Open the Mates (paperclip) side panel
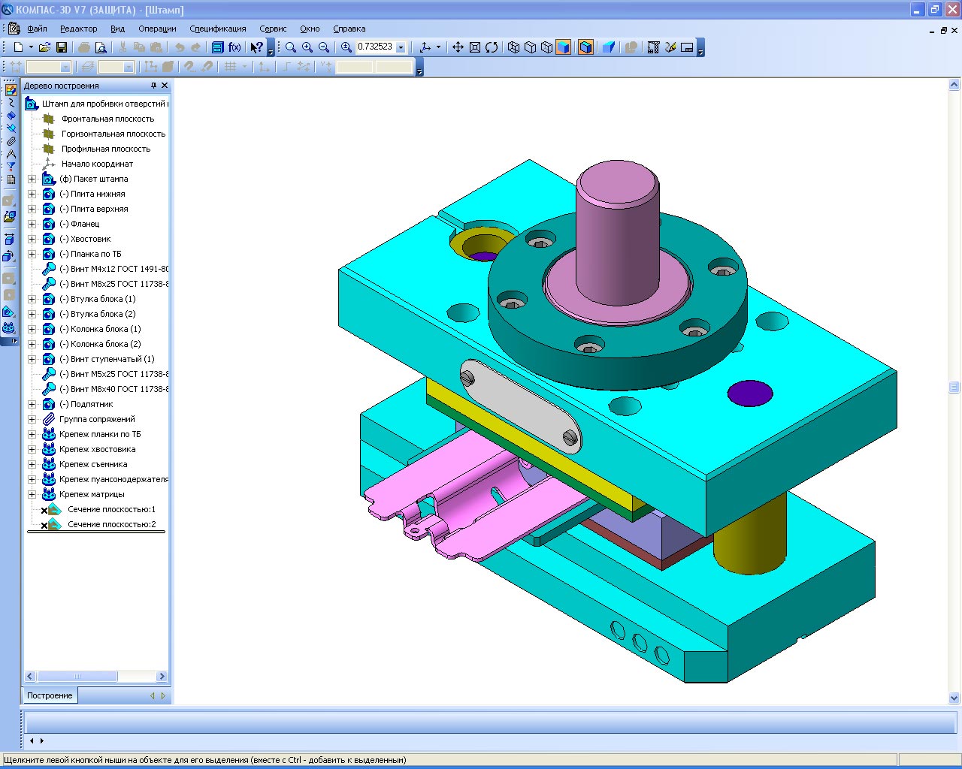The height and width of the screenshot is (769, 962). pos(11,140)
